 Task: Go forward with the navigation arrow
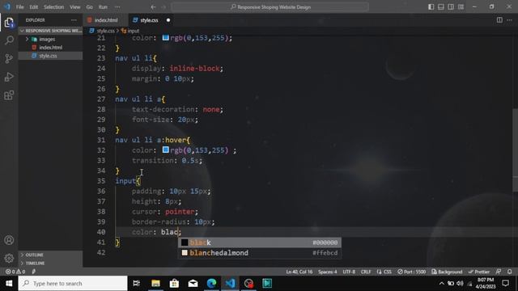(163, 7)
